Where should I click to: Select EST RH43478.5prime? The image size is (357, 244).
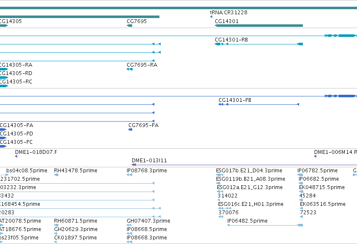(76, 171)
